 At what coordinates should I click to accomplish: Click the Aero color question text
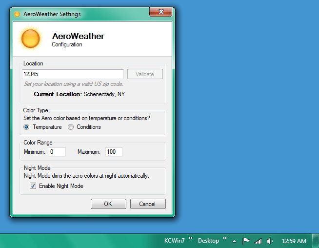[x=87, y=118]
